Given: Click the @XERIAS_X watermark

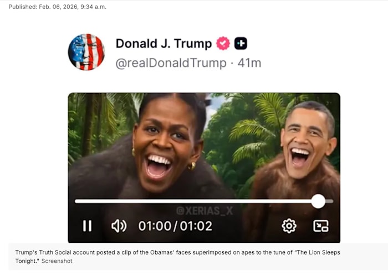Looking at the screenshot, I should [x=205, y=211].
